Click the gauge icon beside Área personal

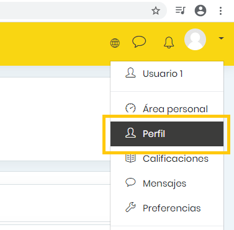click(x=130, y=108)
